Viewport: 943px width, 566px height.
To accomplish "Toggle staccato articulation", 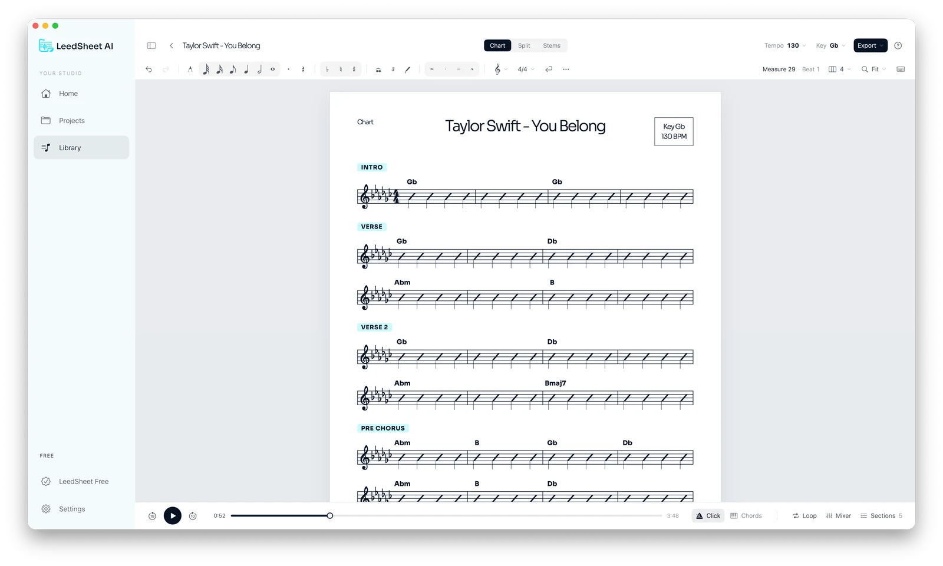I will pyautogui.click(x=446, y=69).
